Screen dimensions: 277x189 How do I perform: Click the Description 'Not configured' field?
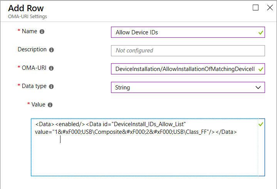click(187, 51)
